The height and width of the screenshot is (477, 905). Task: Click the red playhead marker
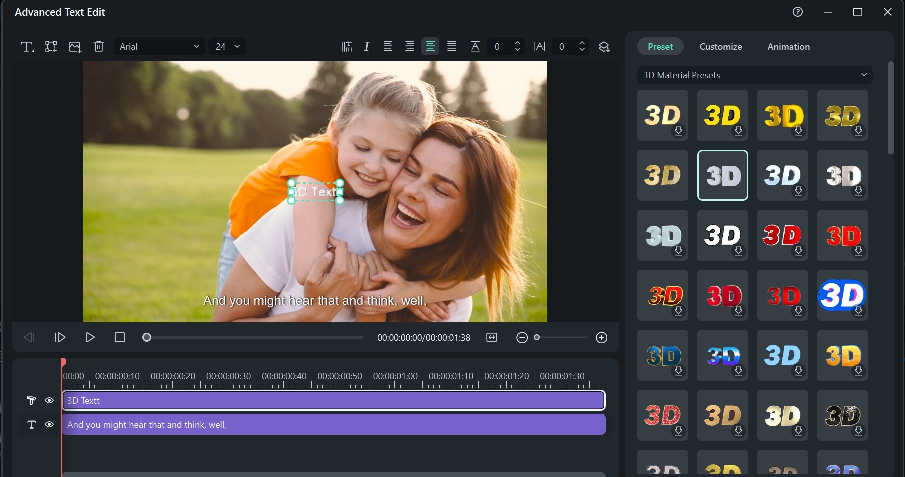click(63, 362)
